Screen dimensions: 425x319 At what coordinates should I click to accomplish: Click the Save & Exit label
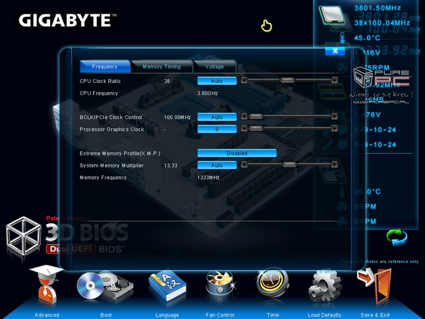375,315
